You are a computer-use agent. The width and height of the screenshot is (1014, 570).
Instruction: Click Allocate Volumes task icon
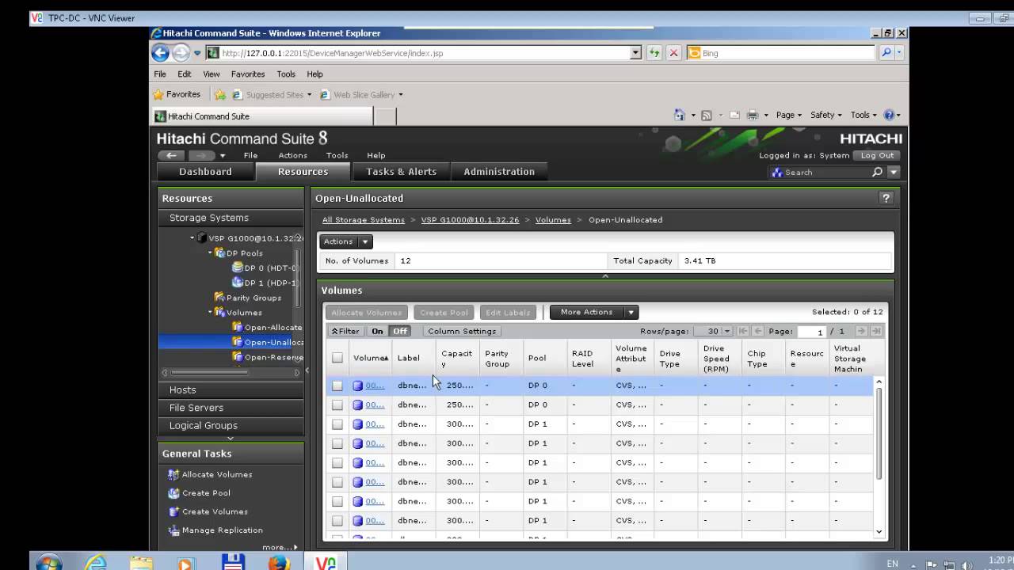(173, 474)
